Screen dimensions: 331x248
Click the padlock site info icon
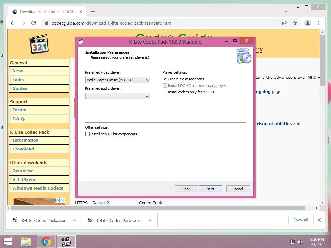pyautogui.click(x=47, y=23)
